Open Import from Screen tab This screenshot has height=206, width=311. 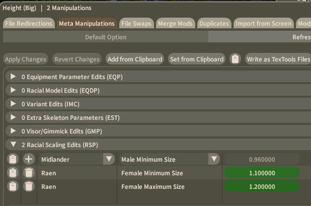point(264,23)
